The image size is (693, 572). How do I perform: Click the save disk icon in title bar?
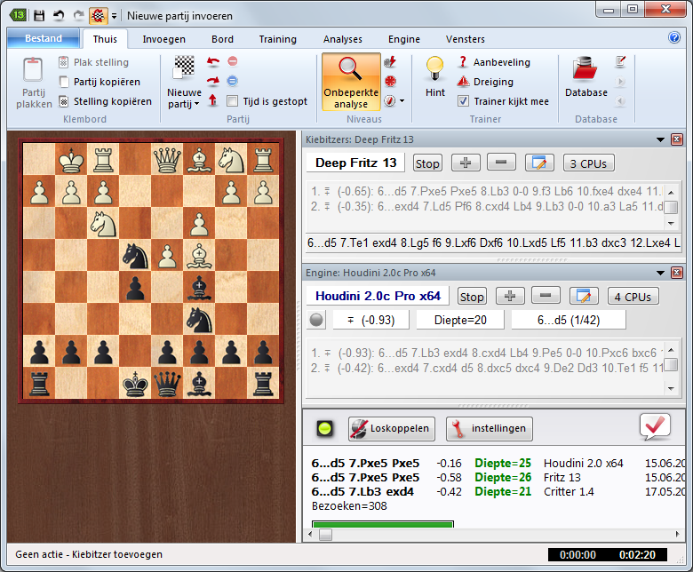click(39, 15)
